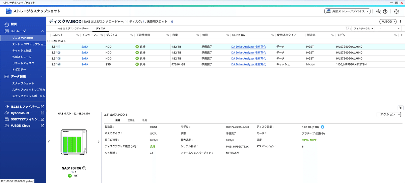The width and height of the screenshot is (405, 183).
Task: Open iSCSI & ファイバー external link
Action: point(43,107)
